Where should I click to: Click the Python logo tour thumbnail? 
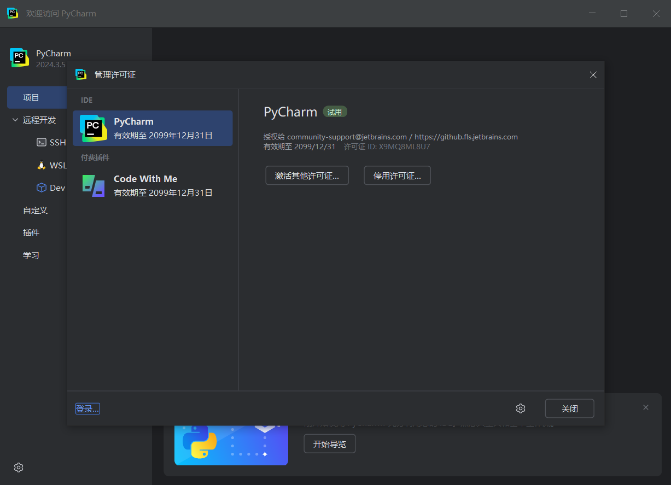231,445
